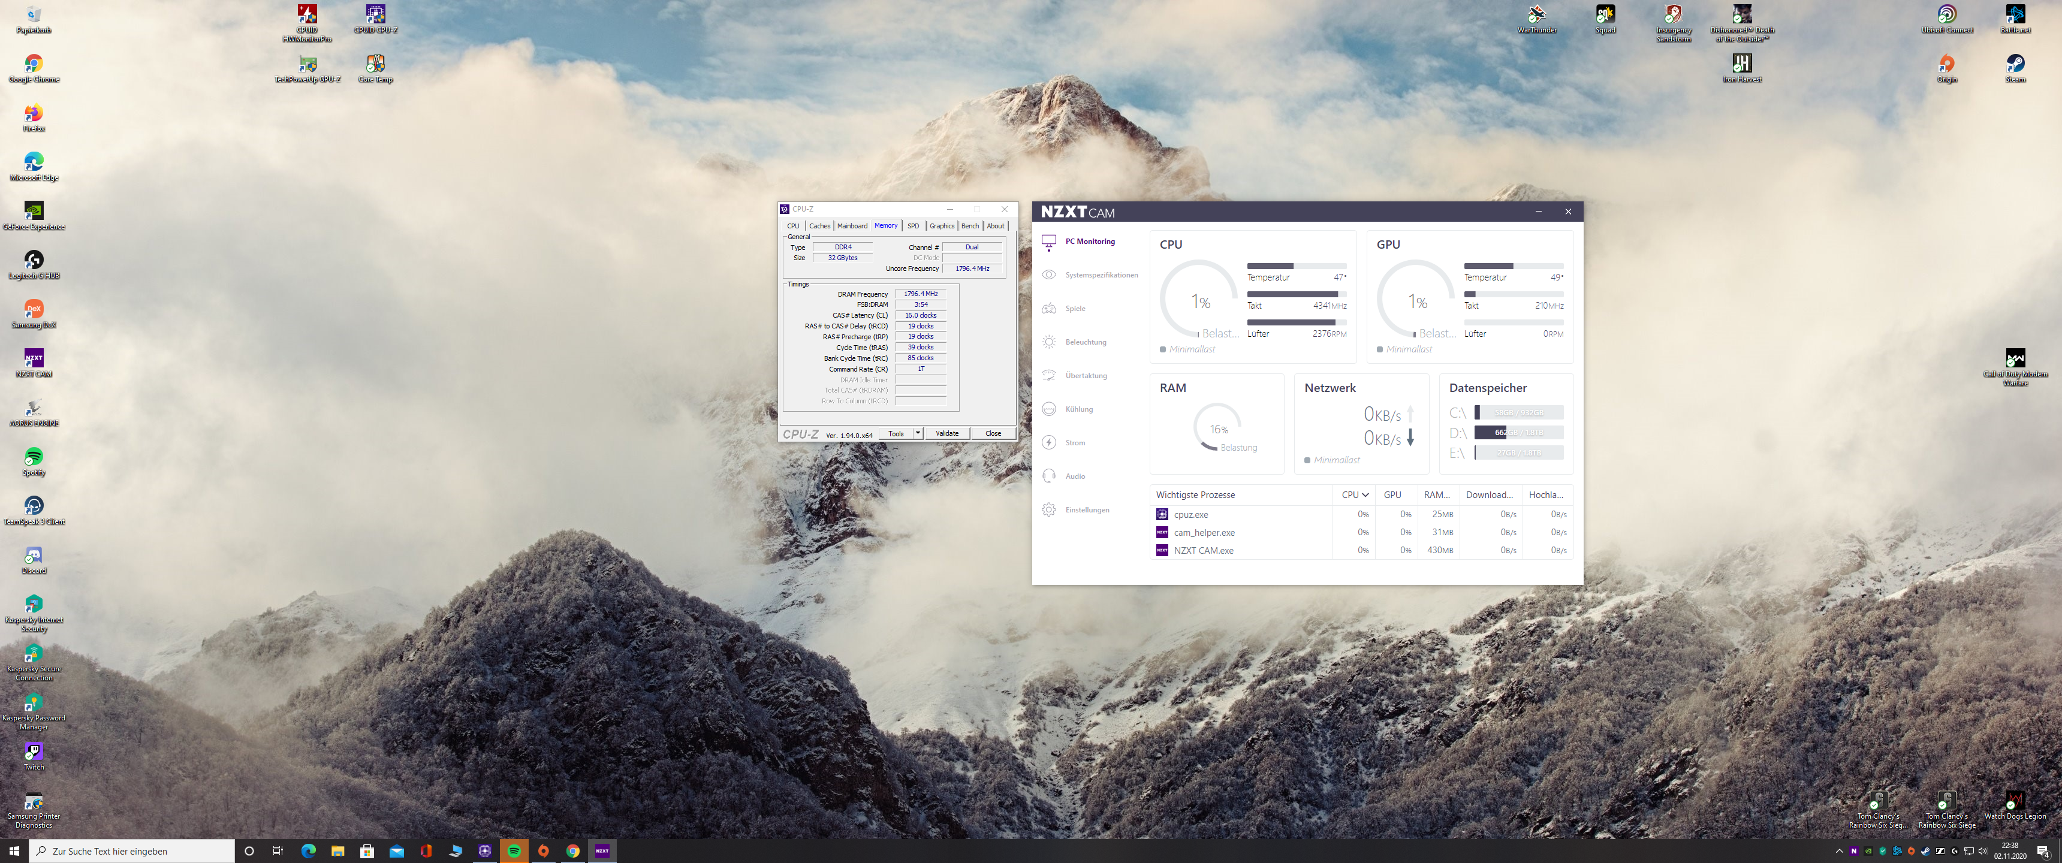Click the Windows search text field
Viewport: 2062px width, 863px height.
[x=132, y=851]
